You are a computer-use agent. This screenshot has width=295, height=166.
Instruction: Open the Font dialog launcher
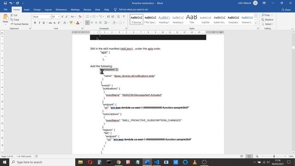[82, 29]
